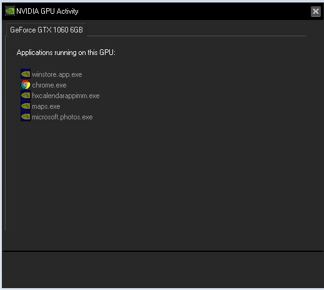Click the empty footer area below the divider

163,270
